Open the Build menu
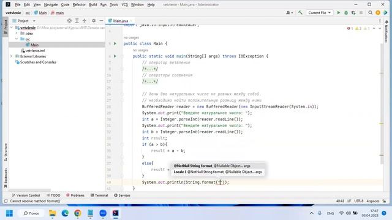392x220 pixels. tap(93, 4)
